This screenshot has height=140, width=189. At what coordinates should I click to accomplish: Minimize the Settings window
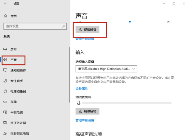pyautogui.click(x=164, y=4)
